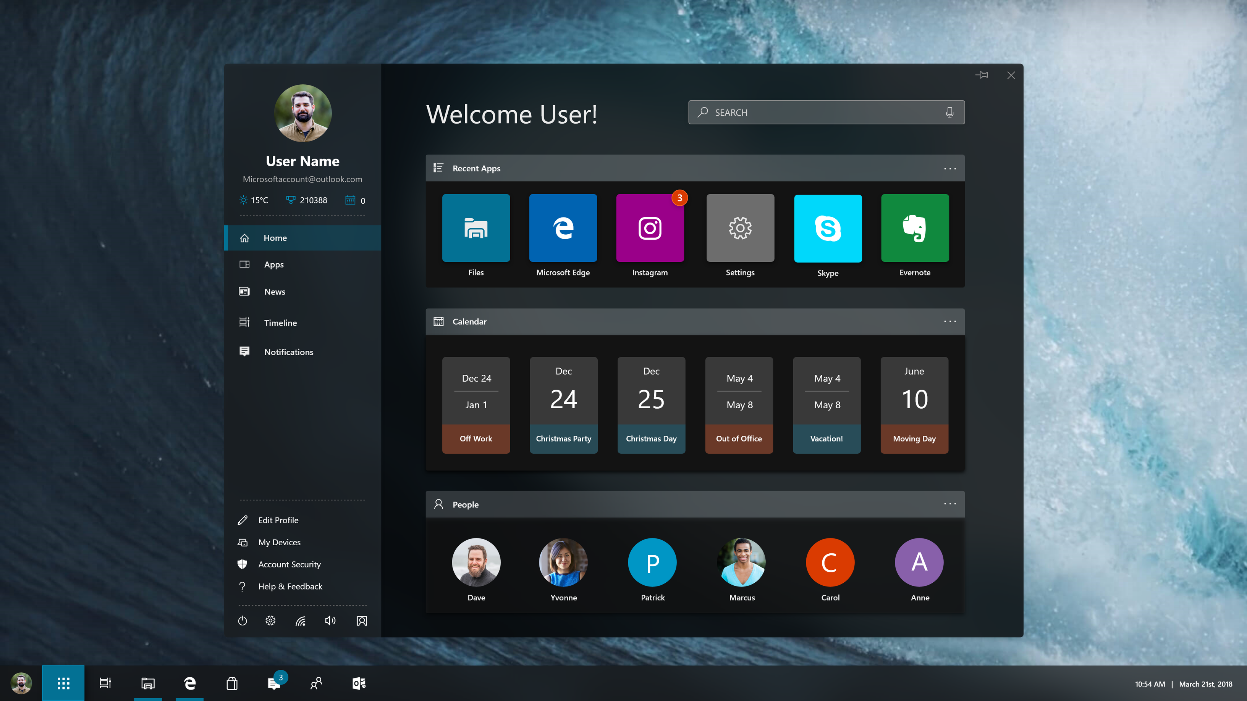Open Microsoft Edge from Recent Apps

[563, 227]
